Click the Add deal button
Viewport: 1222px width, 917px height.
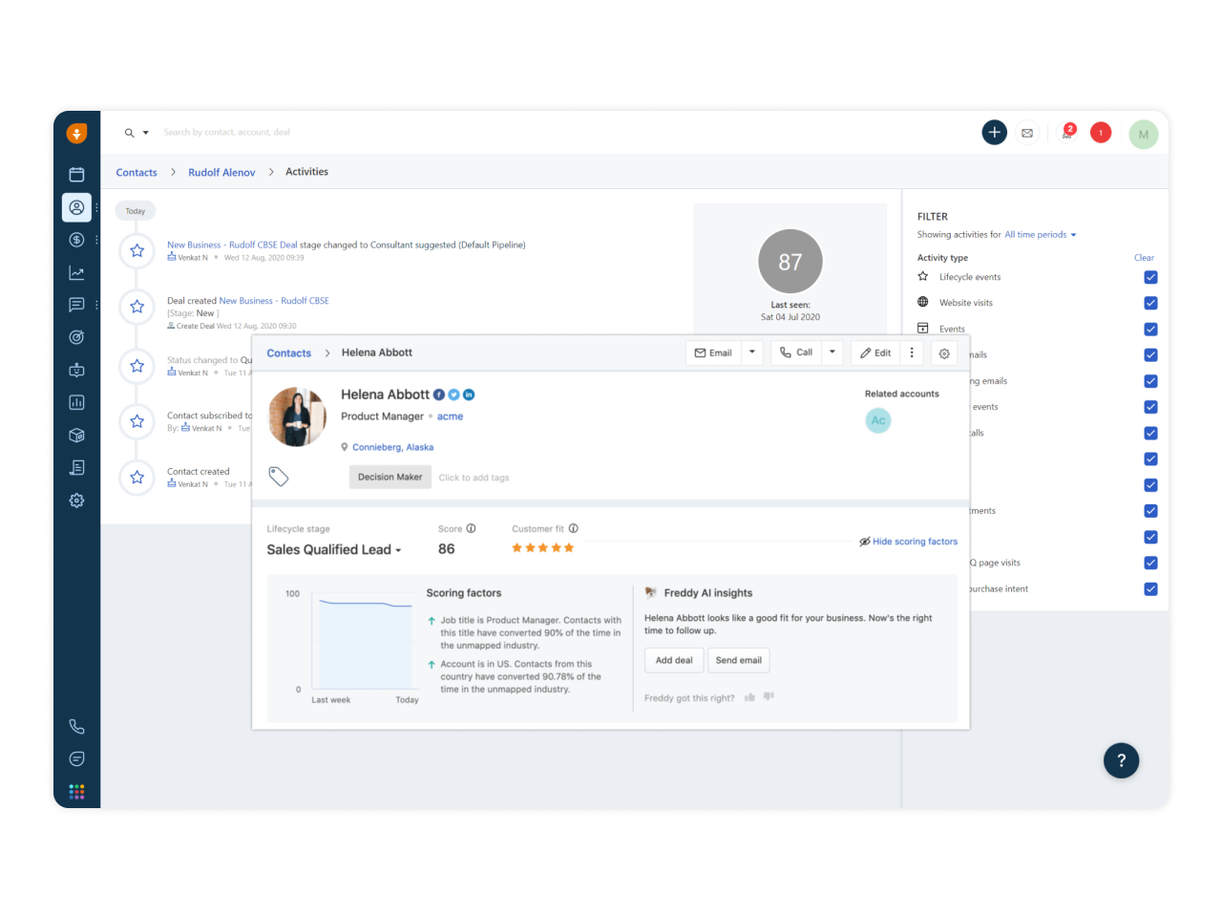(x=674, y=660)
